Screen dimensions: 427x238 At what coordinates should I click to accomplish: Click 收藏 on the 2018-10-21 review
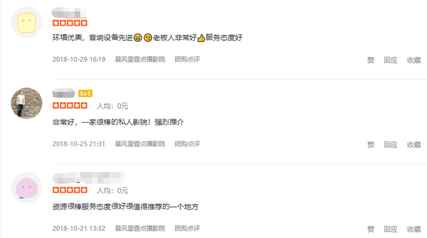coord(414,229)
